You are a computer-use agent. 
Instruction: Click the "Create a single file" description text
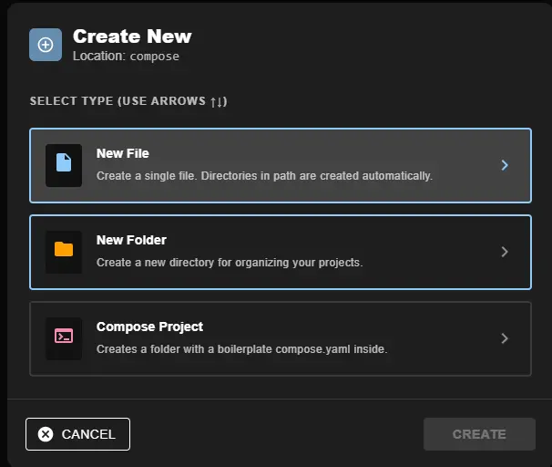point(264,176)
